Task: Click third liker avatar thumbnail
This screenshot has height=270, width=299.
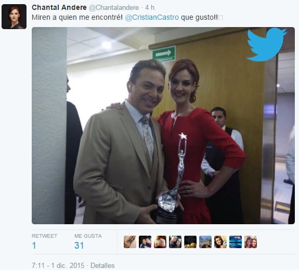Action: [x=160, y=242]
